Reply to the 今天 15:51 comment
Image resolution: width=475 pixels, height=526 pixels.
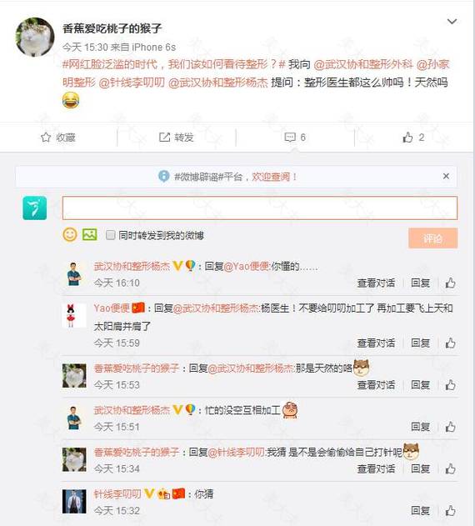point(420,427)
